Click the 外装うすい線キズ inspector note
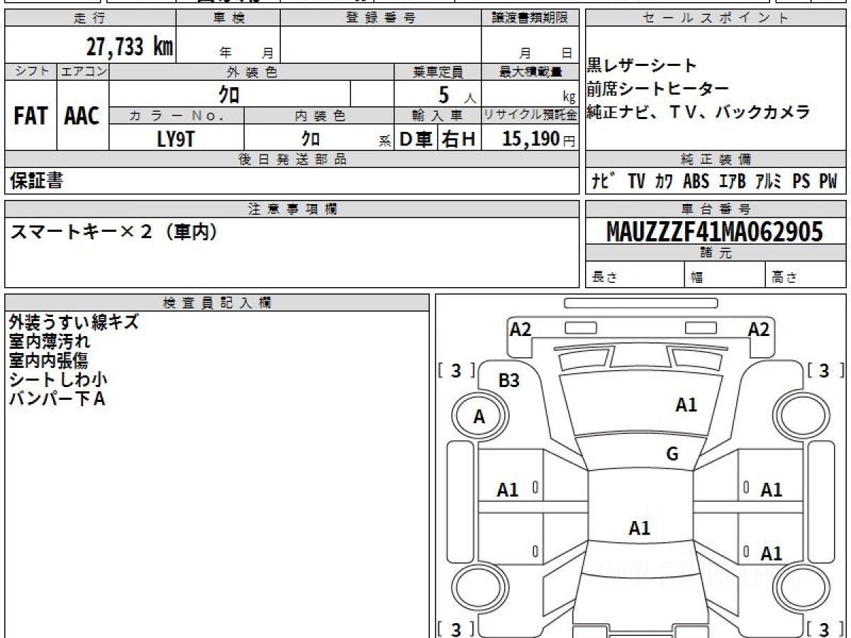851x638 pixels. point(74,322)
